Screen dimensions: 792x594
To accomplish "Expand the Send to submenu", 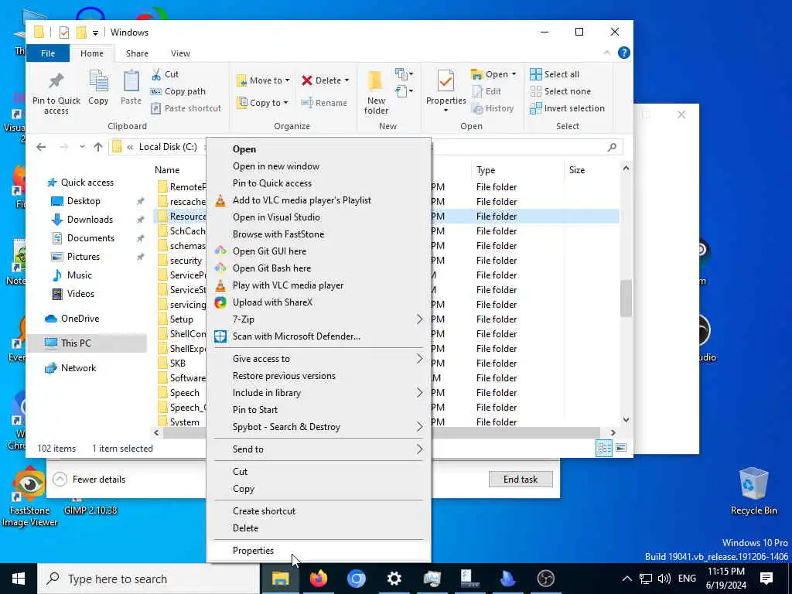I will 318,449.
